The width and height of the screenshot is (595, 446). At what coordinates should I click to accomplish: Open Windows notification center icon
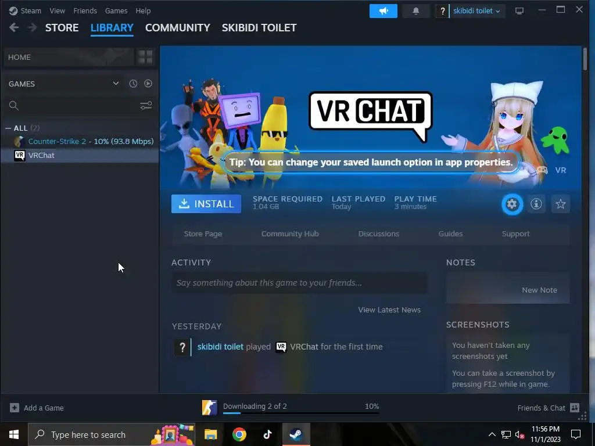click(576, 434)
